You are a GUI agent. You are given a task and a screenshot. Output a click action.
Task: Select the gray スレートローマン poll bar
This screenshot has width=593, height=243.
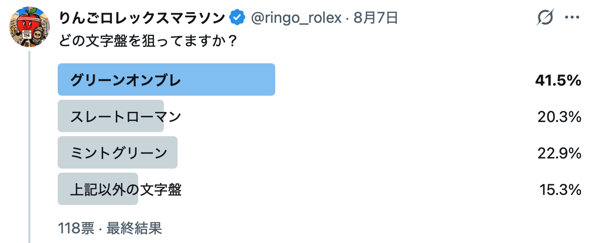coord(111,116)
